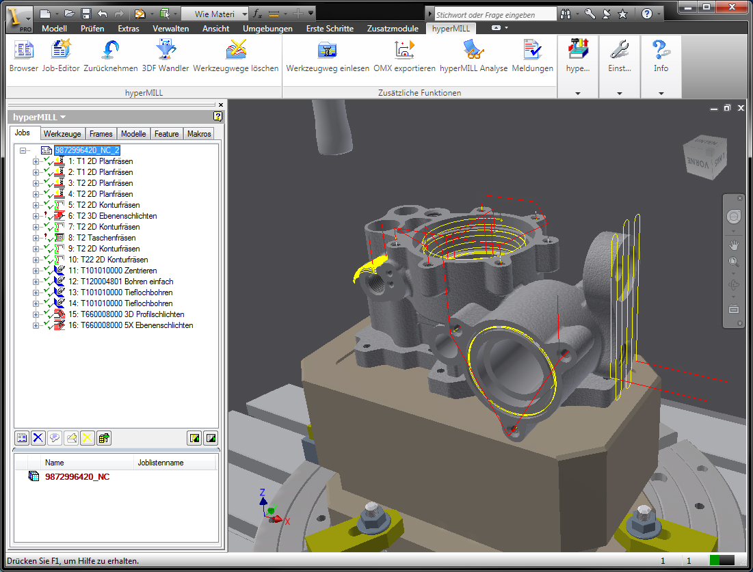Select the 9872996420_NC entry in lower list
The image size is (753, 572).
(x=77, y=476)
